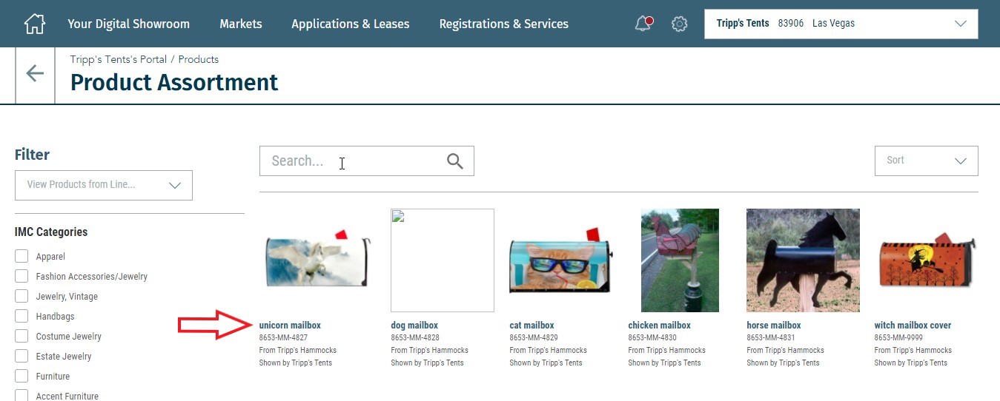Check the Accent Furniture category
The width and height of the screenshot is (1000, 401).
point(21,396)
